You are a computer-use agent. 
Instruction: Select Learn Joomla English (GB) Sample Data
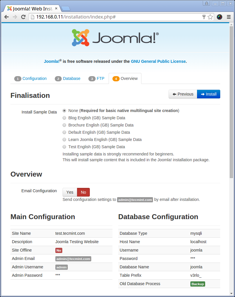click(x=65, y=140)
